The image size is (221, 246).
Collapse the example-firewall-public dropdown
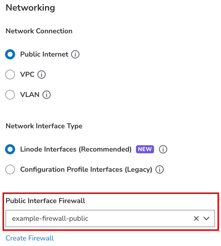[x=206, y=218]
